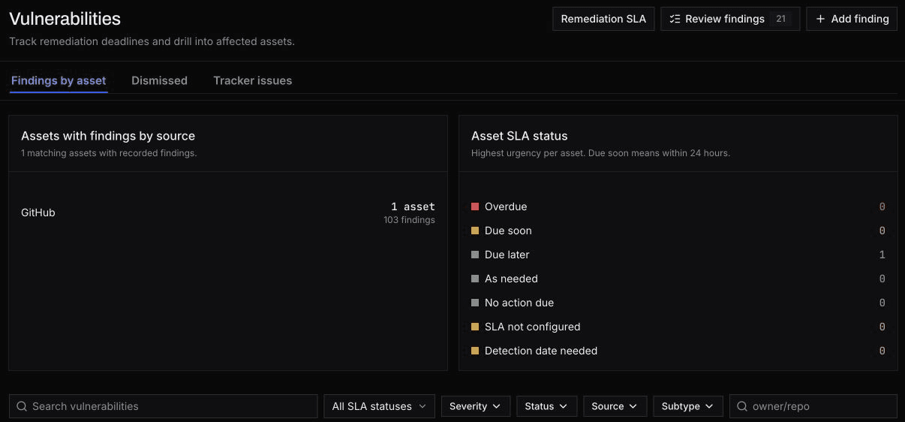This screenshot has width=905, height=422.
Task: Click the gray Due later swatch
Action: click(475, 255)
